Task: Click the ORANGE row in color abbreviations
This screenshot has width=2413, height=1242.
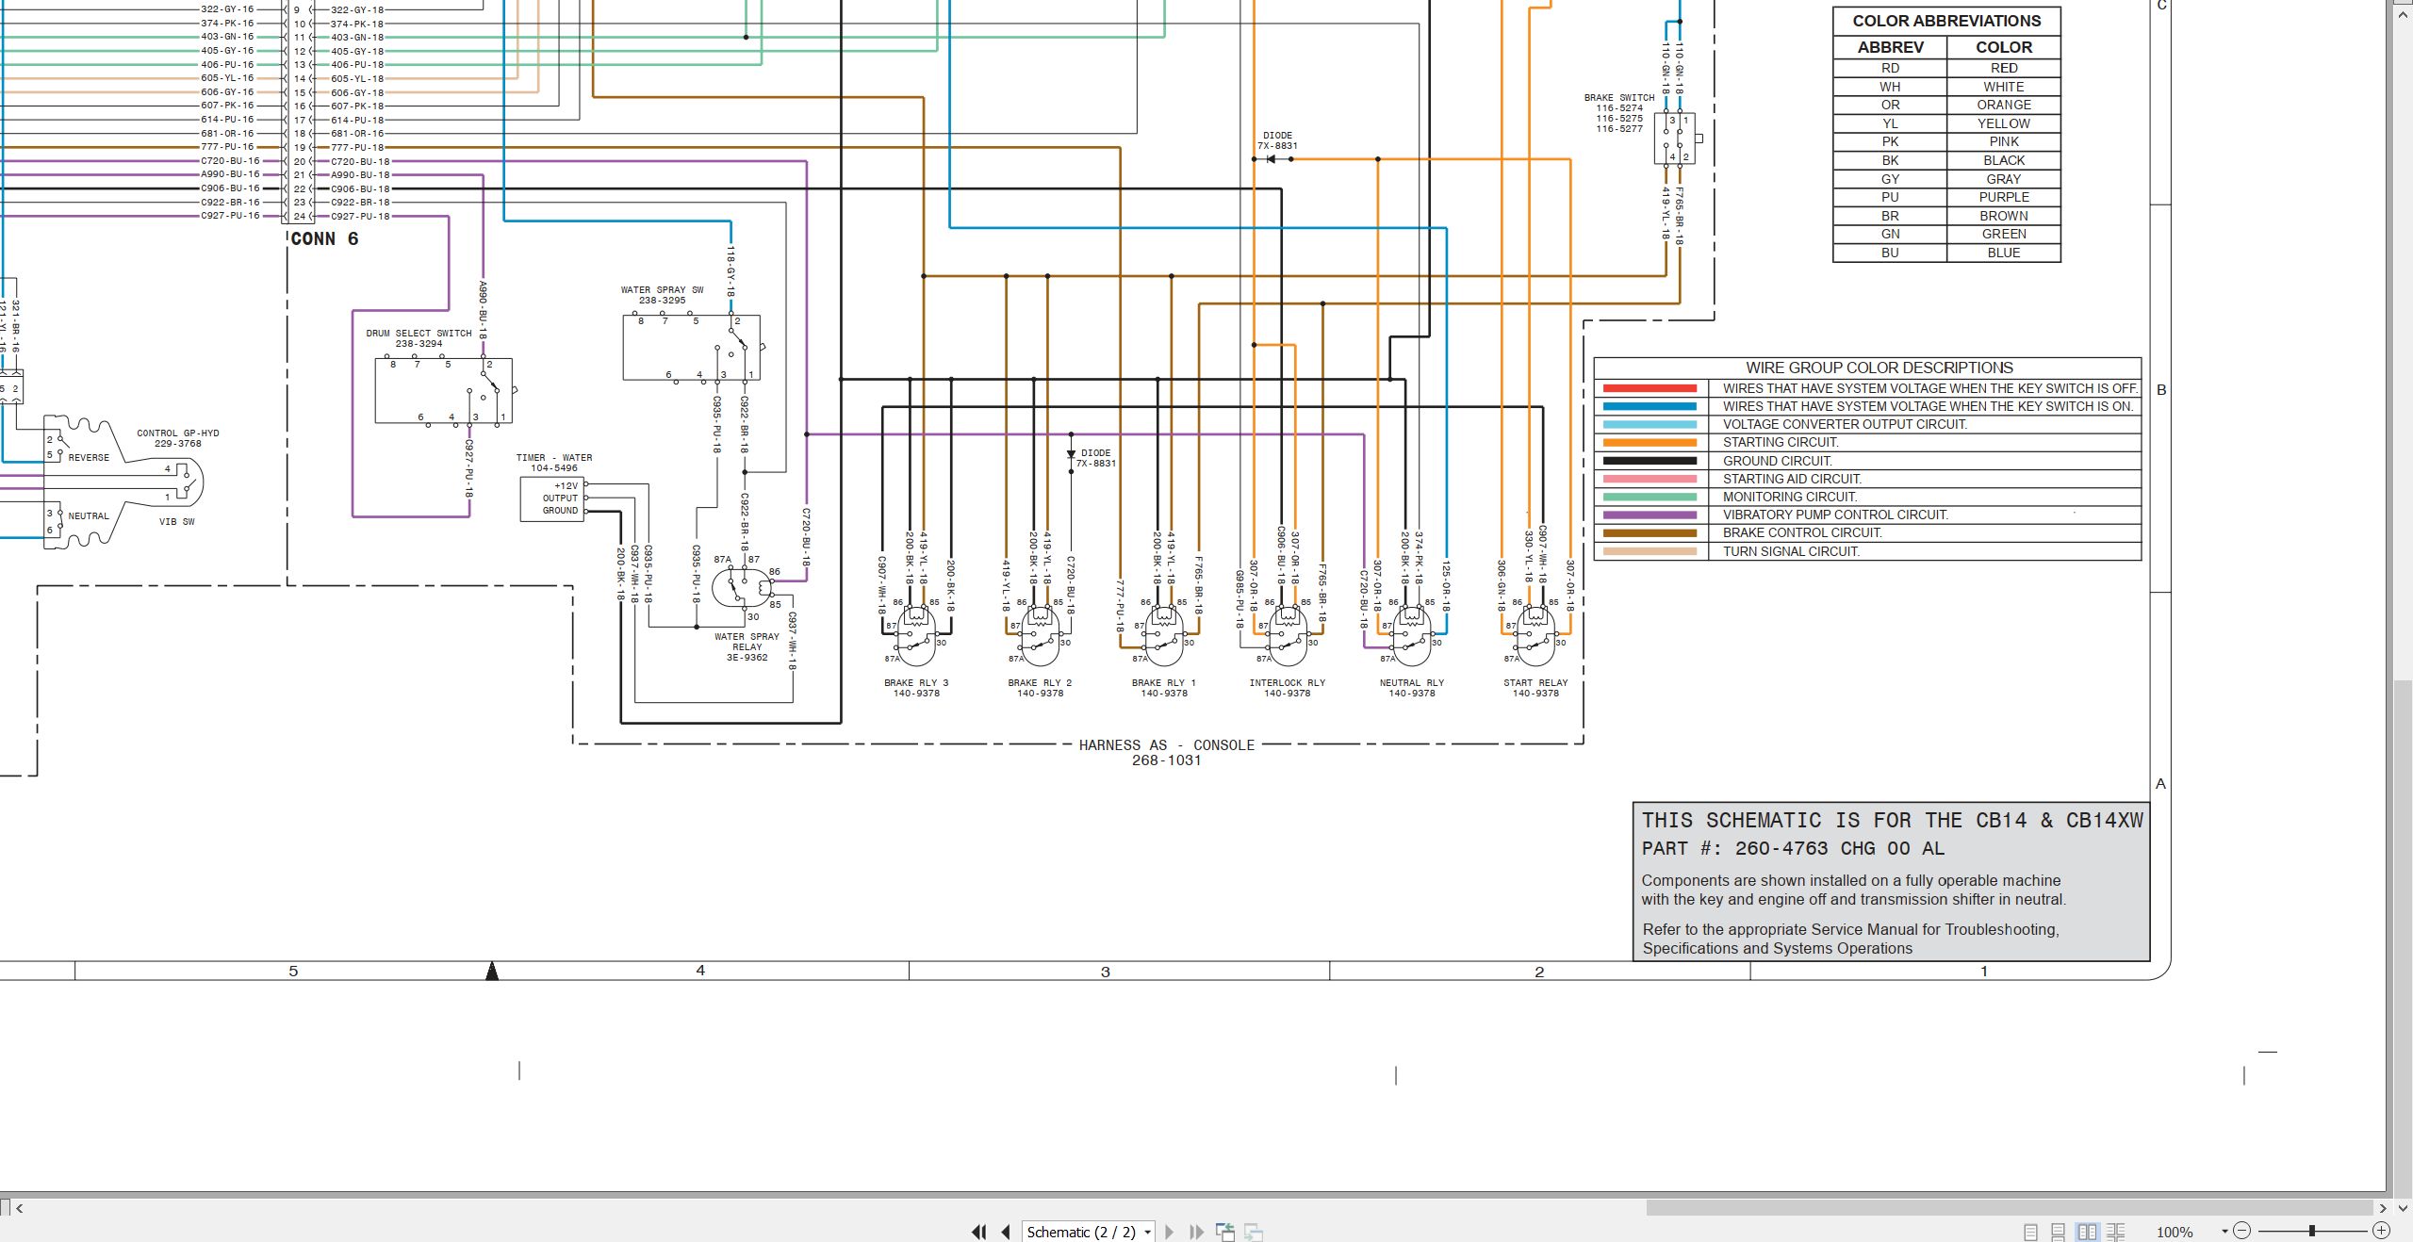Action: [1946, 105]
